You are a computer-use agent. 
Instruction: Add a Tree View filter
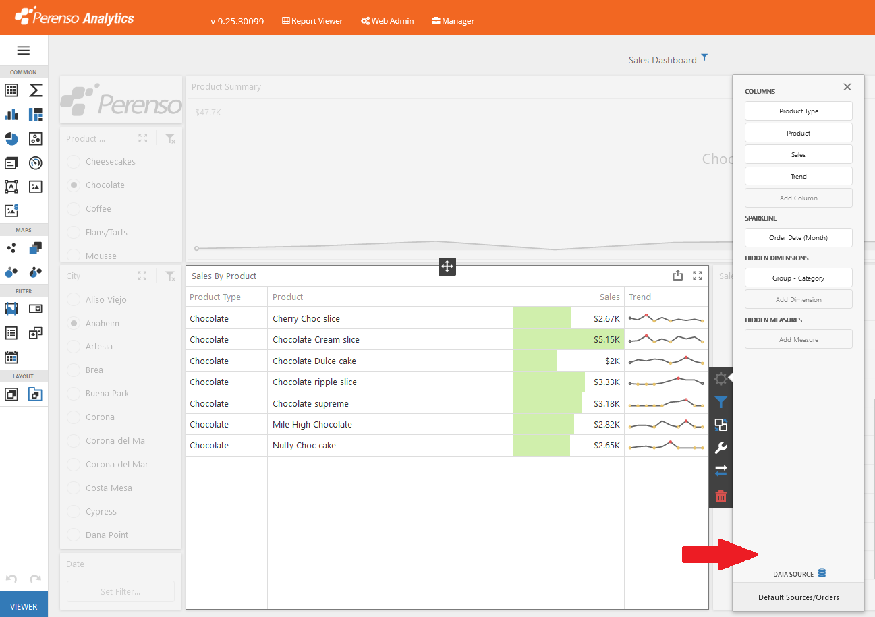[x=36, y=332]
